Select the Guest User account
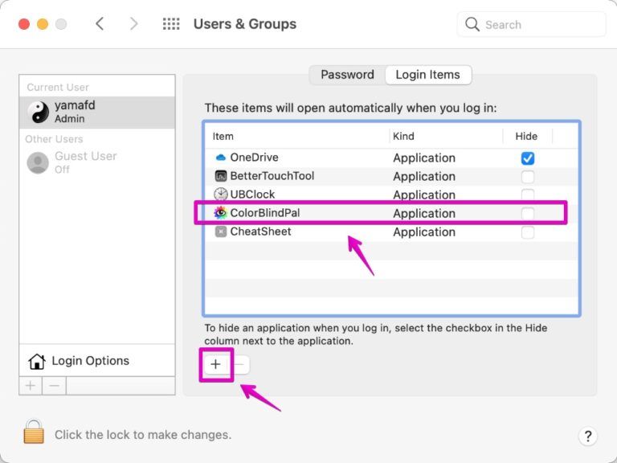The image size is (617, 463). click(85, 162)
